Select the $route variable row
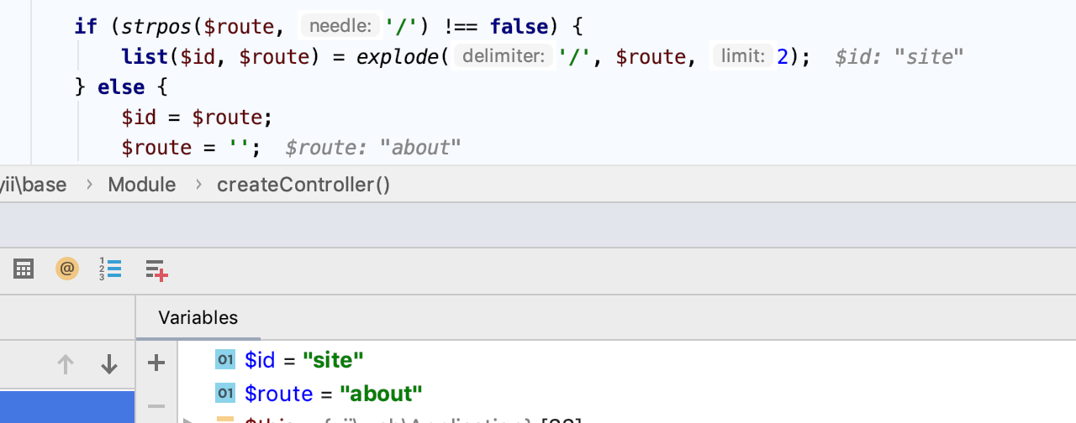 coord(333,394)
